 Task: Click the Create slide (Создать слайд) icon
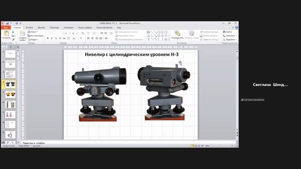coord(23,33)
